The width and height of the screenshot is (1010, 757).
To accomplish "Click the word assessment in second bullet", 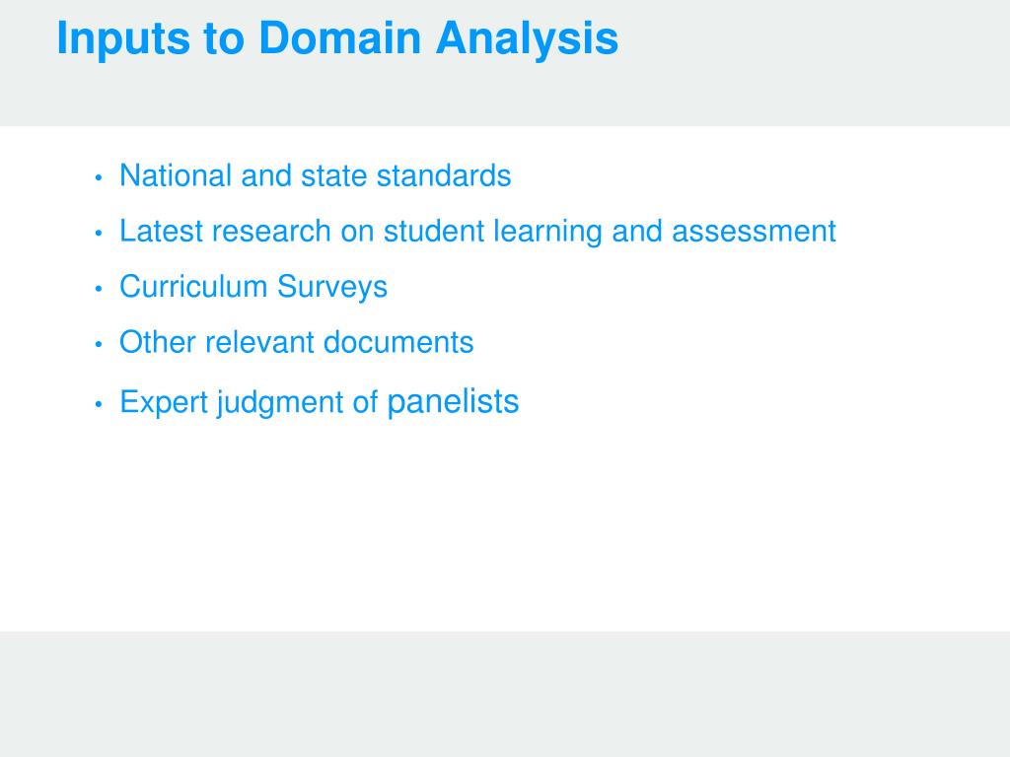I will [754, 231].
